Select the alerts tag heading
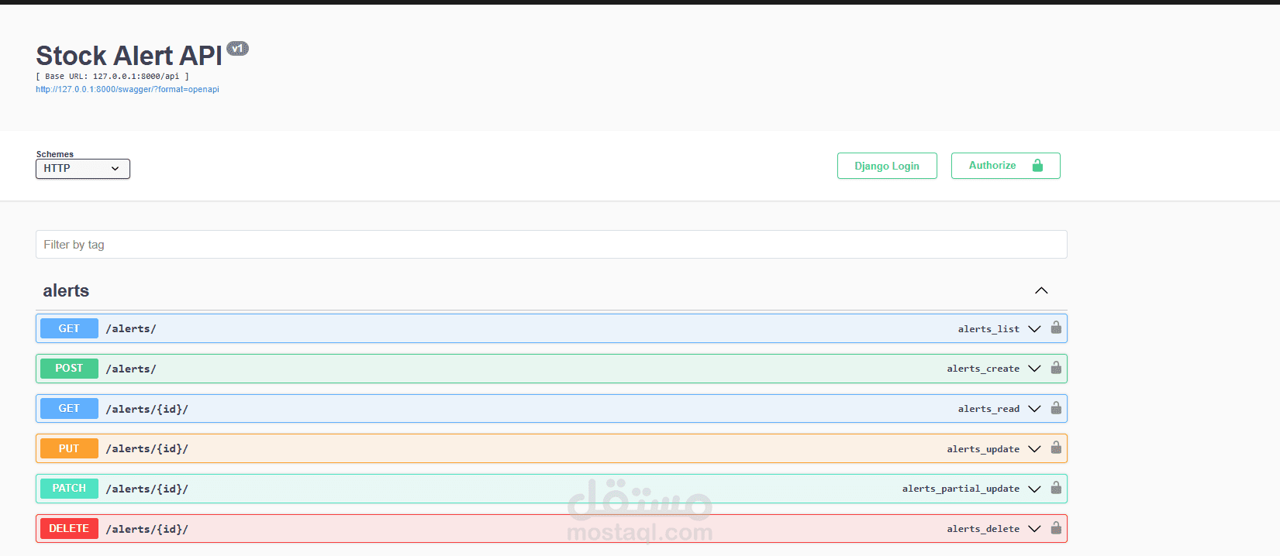The height and width of the screenshot is (556, 1280). tap(66, 290)
